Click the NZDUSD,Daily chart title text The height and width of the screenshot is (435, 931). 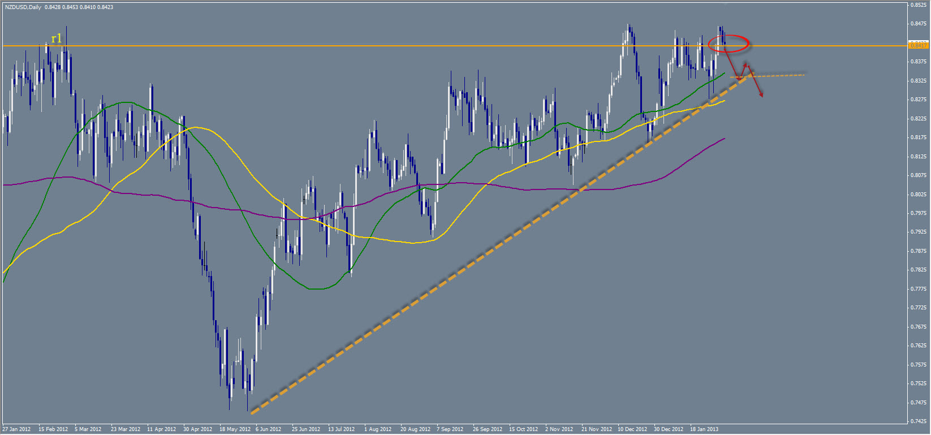click(x=23, y=7)
